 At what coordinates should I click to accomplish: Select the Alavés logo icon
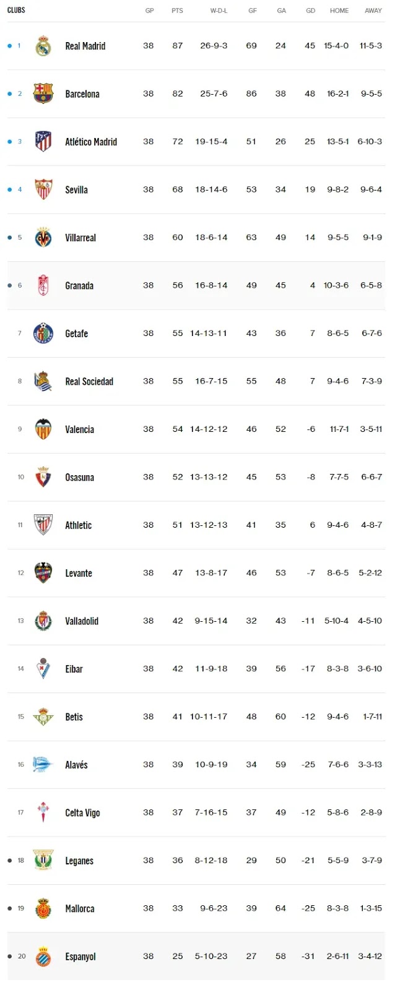43,764
